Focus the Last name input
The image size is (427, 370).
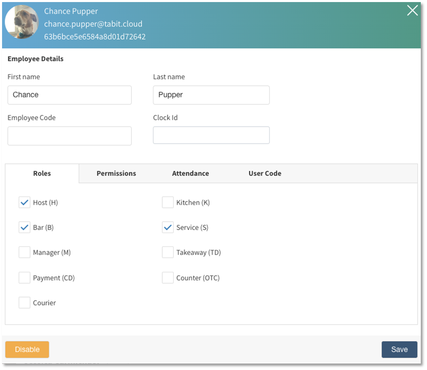[211, 95]
